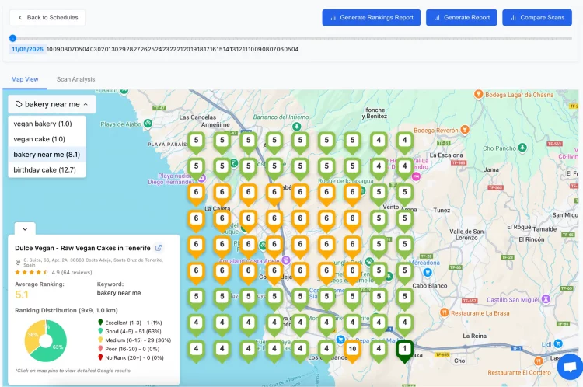This screenshot has width=583, height=387.
Task: Click Ranking Distribution (9x9, 1.0 km) heading
Action: tap(66, 310)
